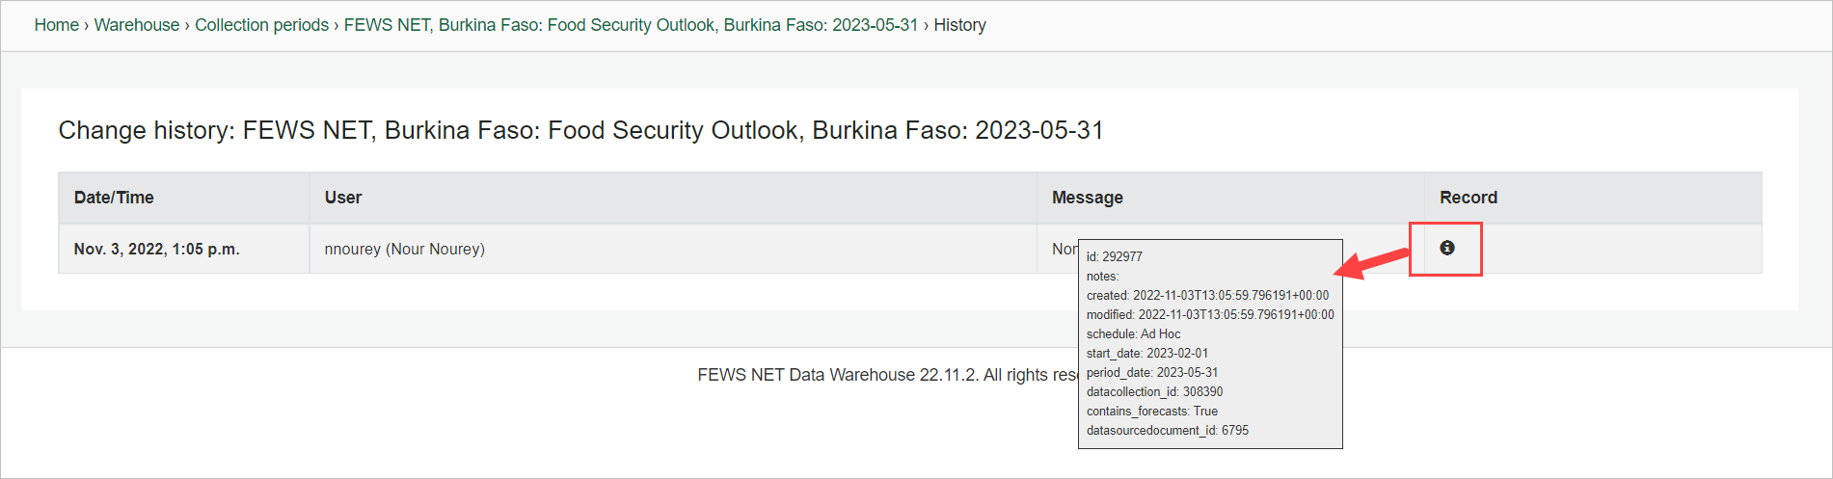
Task: Click the Change history page heading
Action: pos(580,130)
